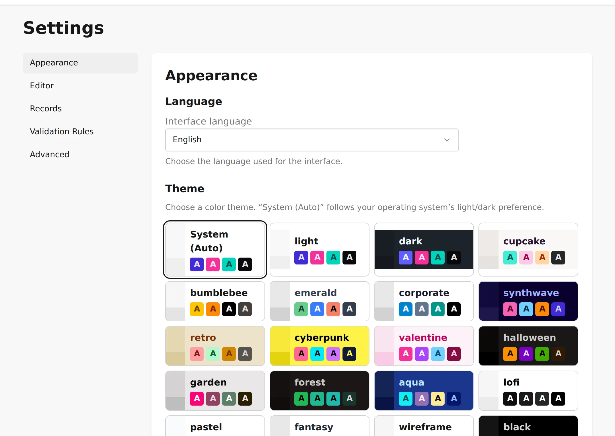Open the Appearance settings section
615x436 pixels.
[80, 63]
